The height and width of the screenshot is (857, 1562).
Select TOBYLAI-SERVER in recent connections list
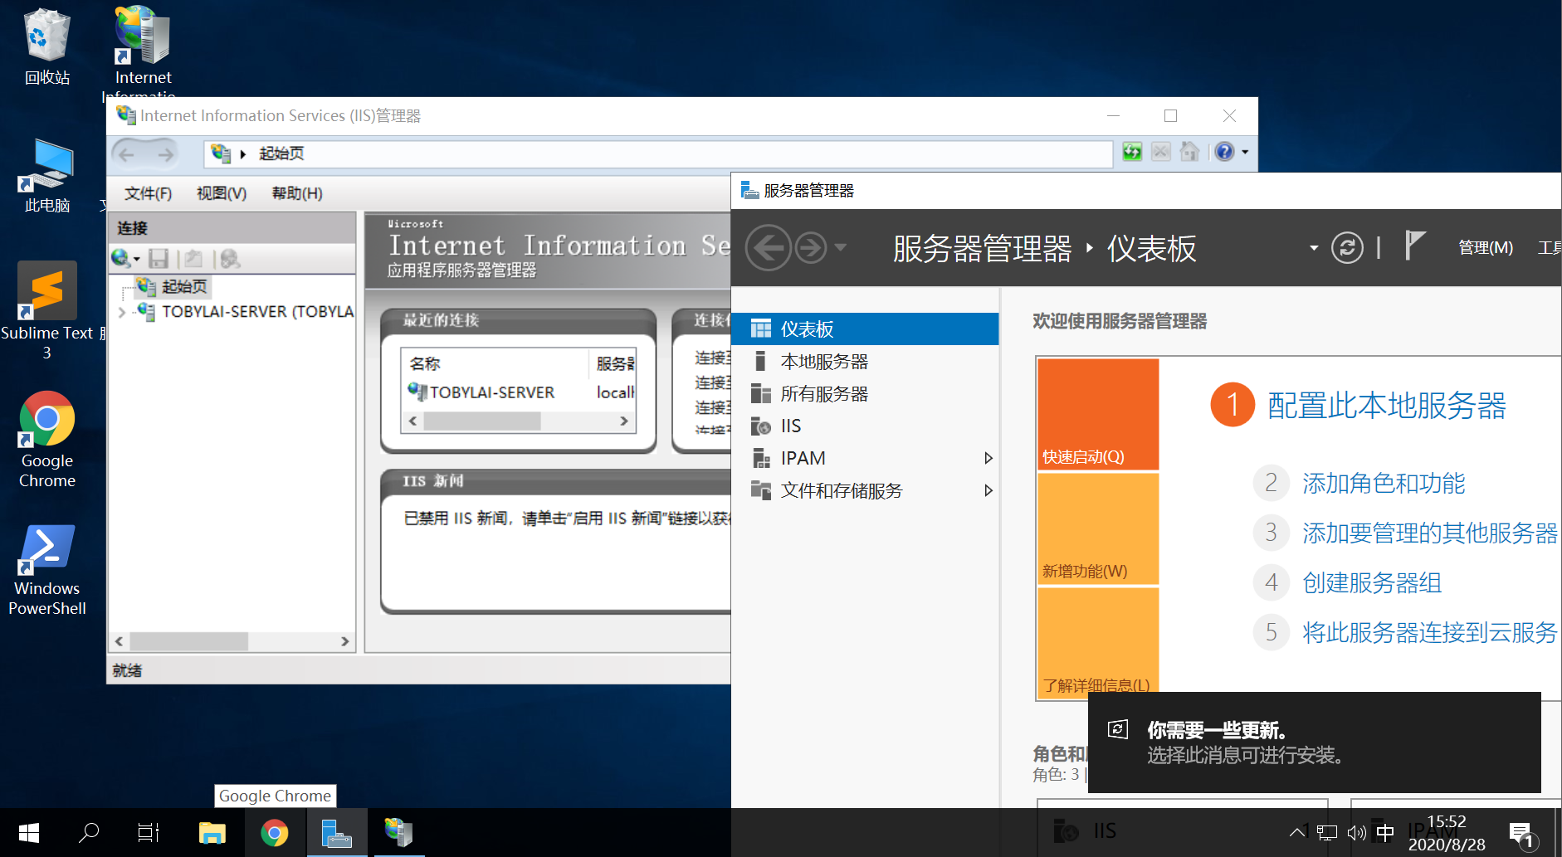491,392
